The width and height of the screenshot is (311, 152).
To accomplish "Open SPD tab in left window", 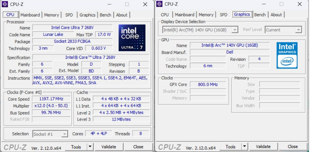I will [x=69, y=15].
